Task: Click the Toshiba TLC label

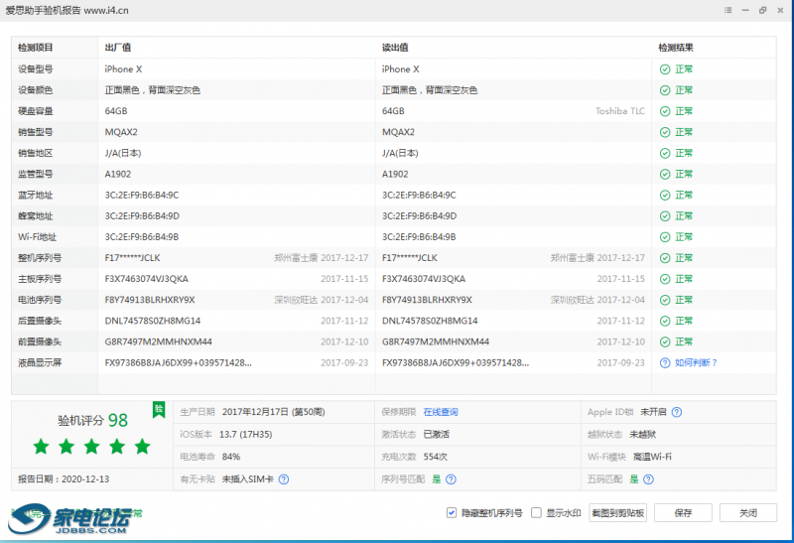Action: click(x=620, y=111)
